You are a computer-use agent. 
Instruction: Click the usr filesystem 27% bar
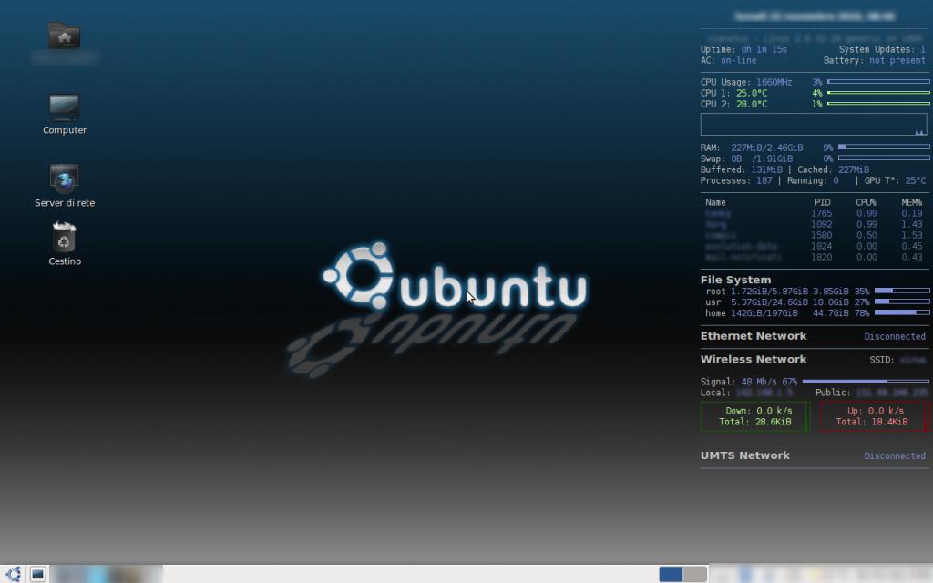(902, 302)
